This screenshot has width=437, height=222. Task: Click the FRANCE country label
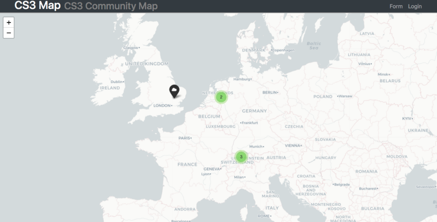coord(187,164)
